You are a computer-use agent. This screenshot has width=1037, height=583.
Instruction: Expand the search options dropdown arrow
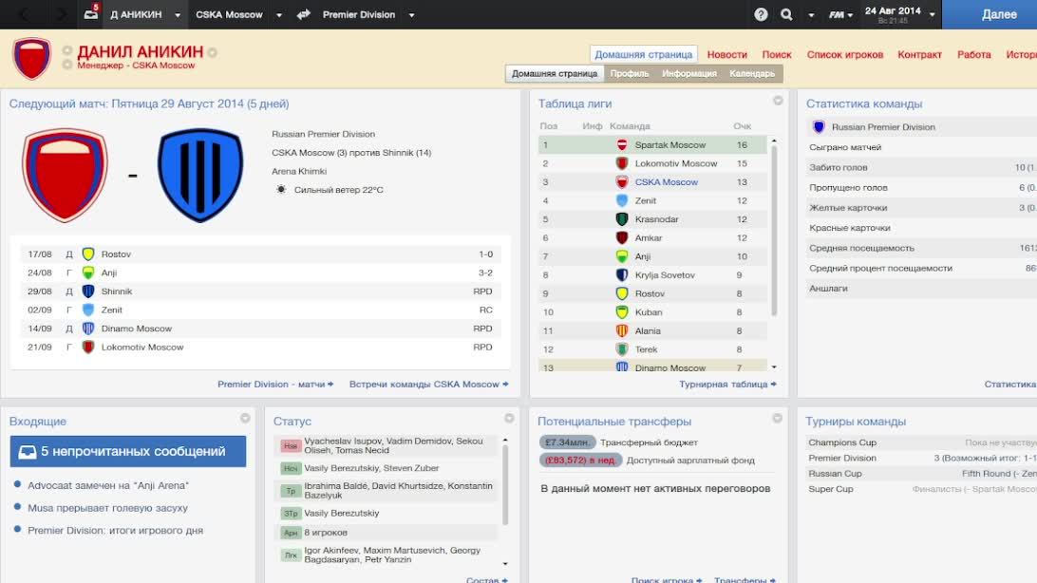pos(811,14)
